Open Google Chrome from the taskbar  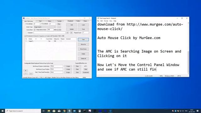[x=64, y=111]
